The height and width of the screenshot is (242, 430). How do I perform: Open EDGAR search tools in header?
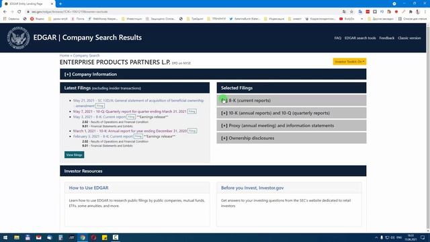tap(360, 38)
